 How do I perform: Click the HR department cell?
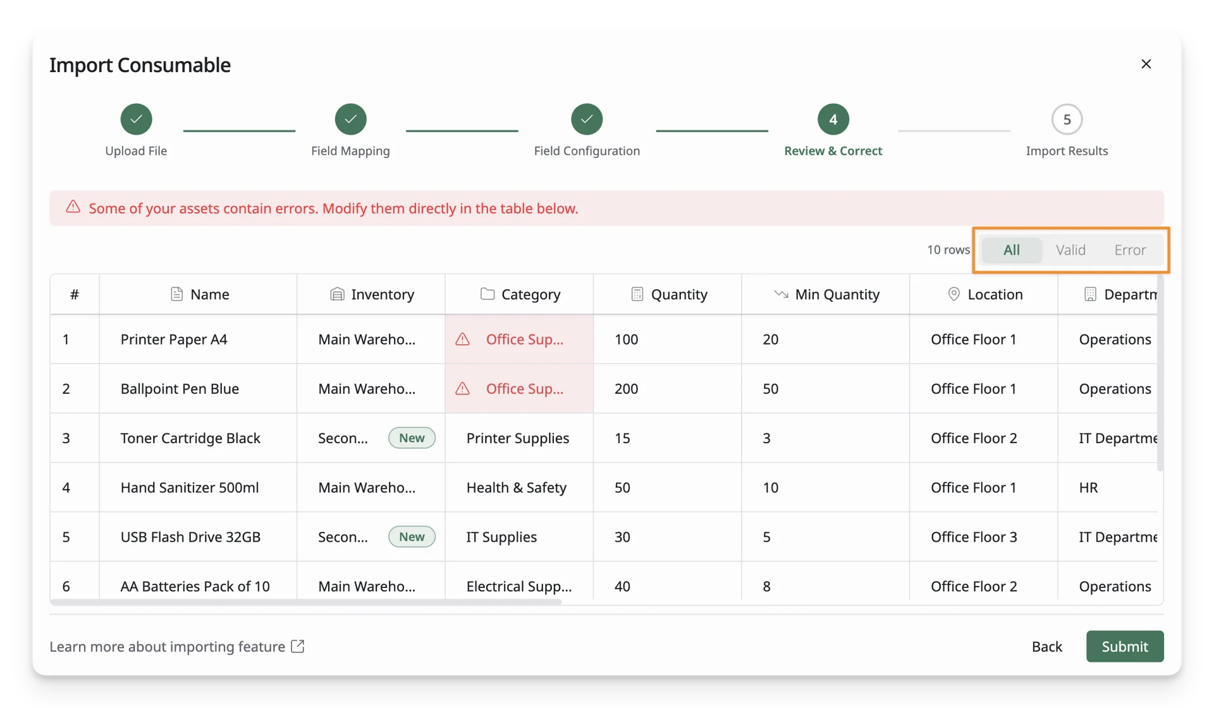1107,487
